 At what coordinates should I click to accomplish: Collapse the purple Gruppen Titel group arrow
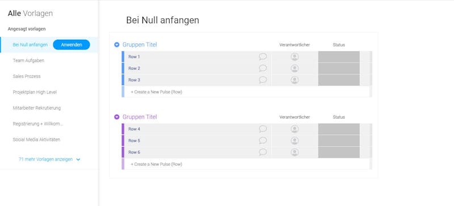pos(117,117)
